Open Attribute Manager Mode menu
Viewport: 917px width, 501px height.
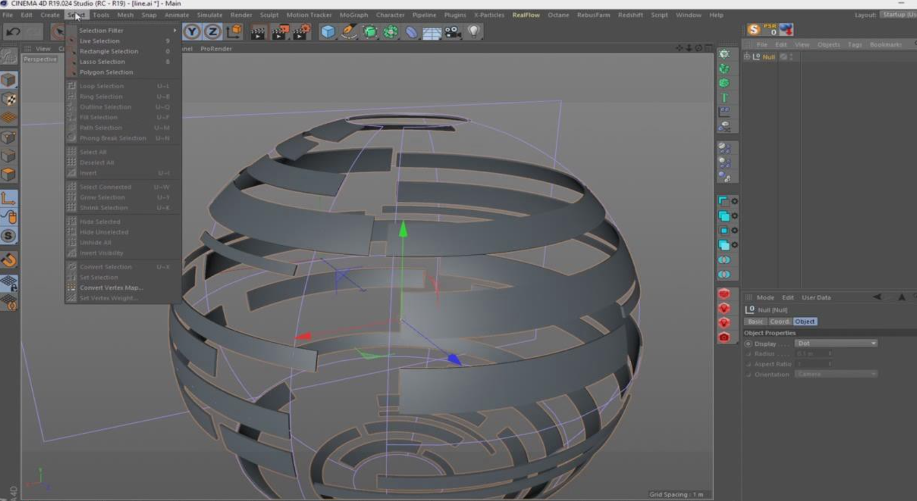[765, 298]
